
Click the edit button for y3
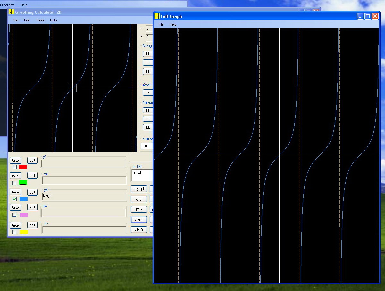click(32, 192)
